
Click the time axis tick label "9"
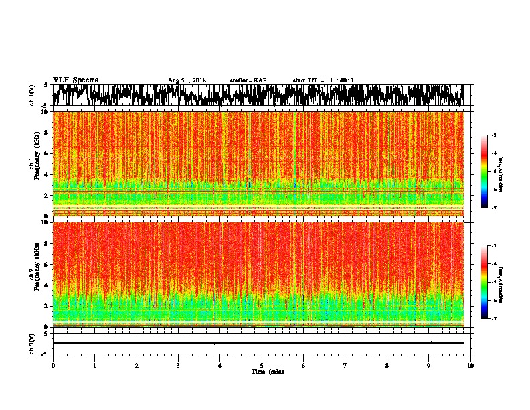pos(428,366)
